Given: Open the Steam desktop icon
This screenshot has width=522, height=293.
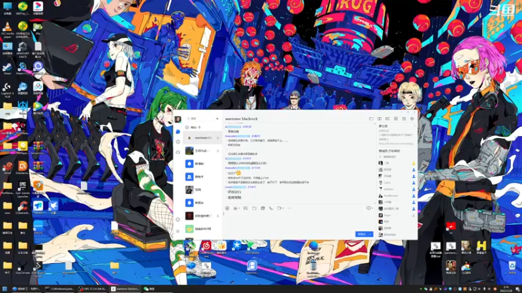Looking at the screenshot, I should [x=7, y=68].
